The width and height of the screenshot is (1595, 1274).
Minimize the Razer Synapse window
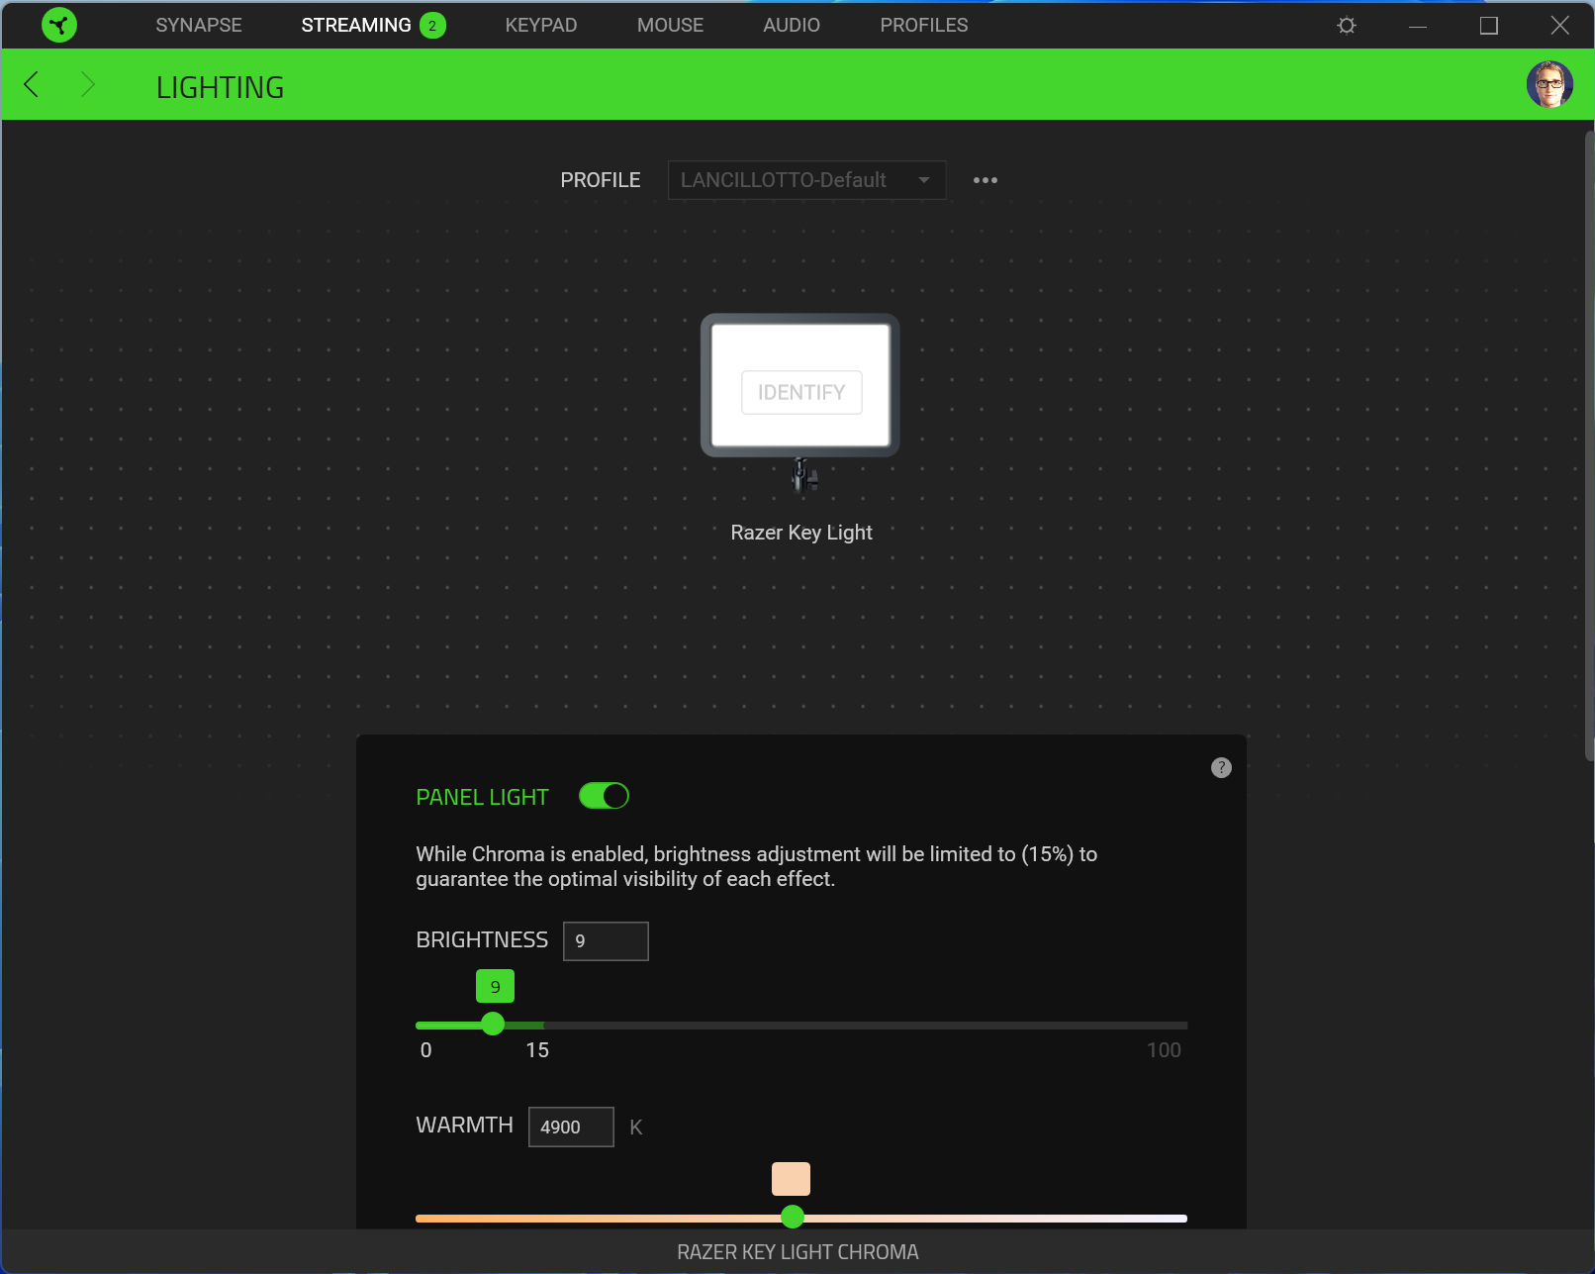coord(1418,26)
